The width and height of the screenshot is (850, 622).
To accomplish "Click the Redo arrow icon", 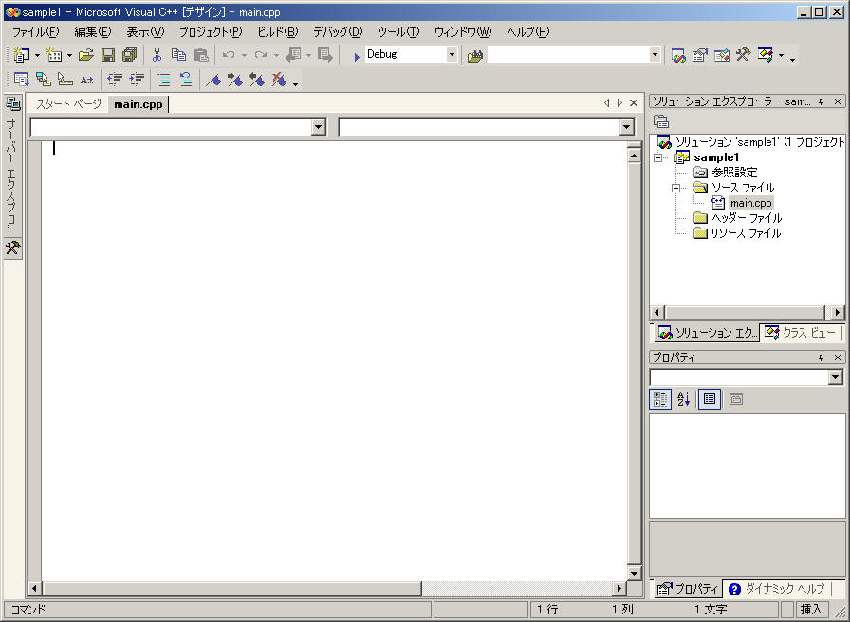I will (261, 55).
